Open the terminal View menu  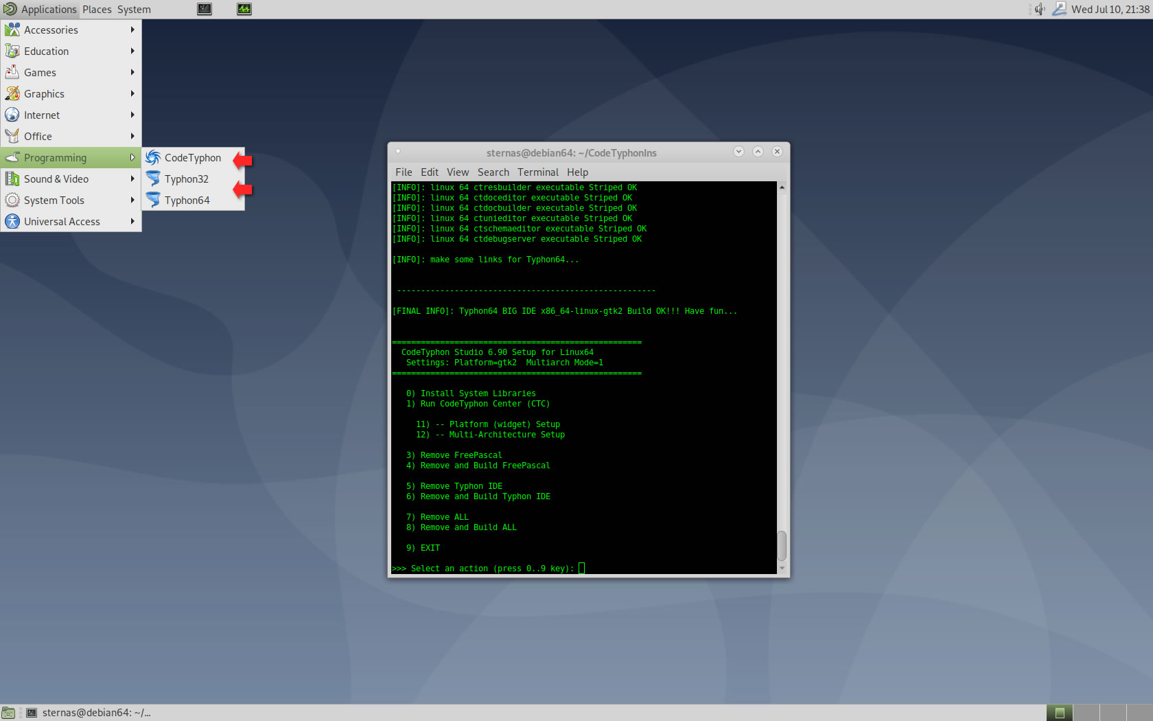(x=458, y=172)
